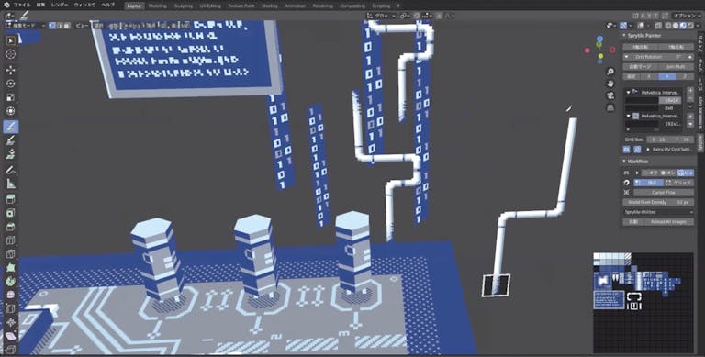This screenshot has width=705, height=357.
Task: Select the Knife tool
Action: 11,254
